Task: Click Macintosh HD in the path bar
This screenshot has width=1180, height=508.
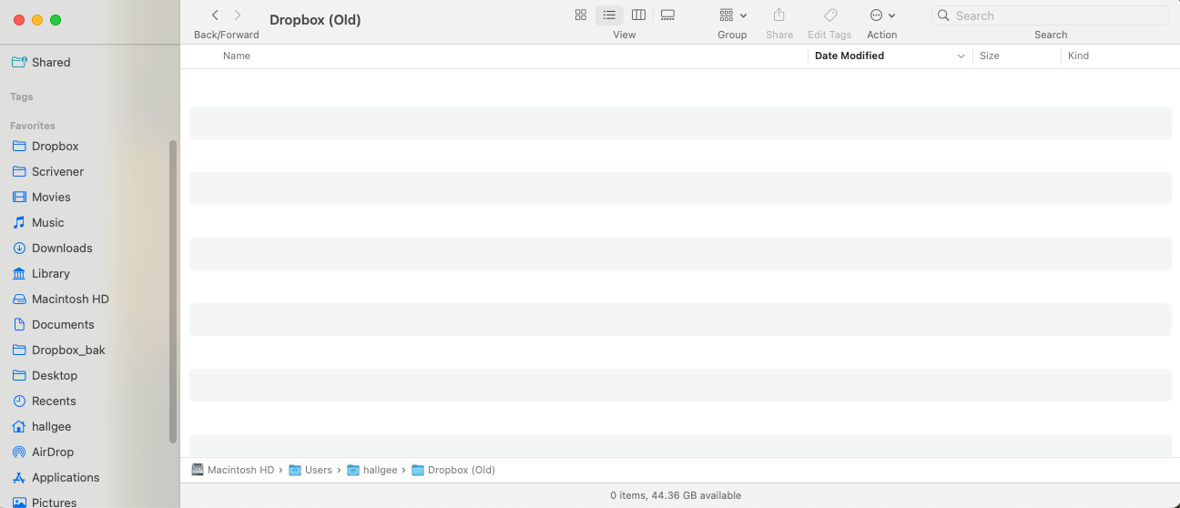Action: pyautogui.click(x=232, y=470)
